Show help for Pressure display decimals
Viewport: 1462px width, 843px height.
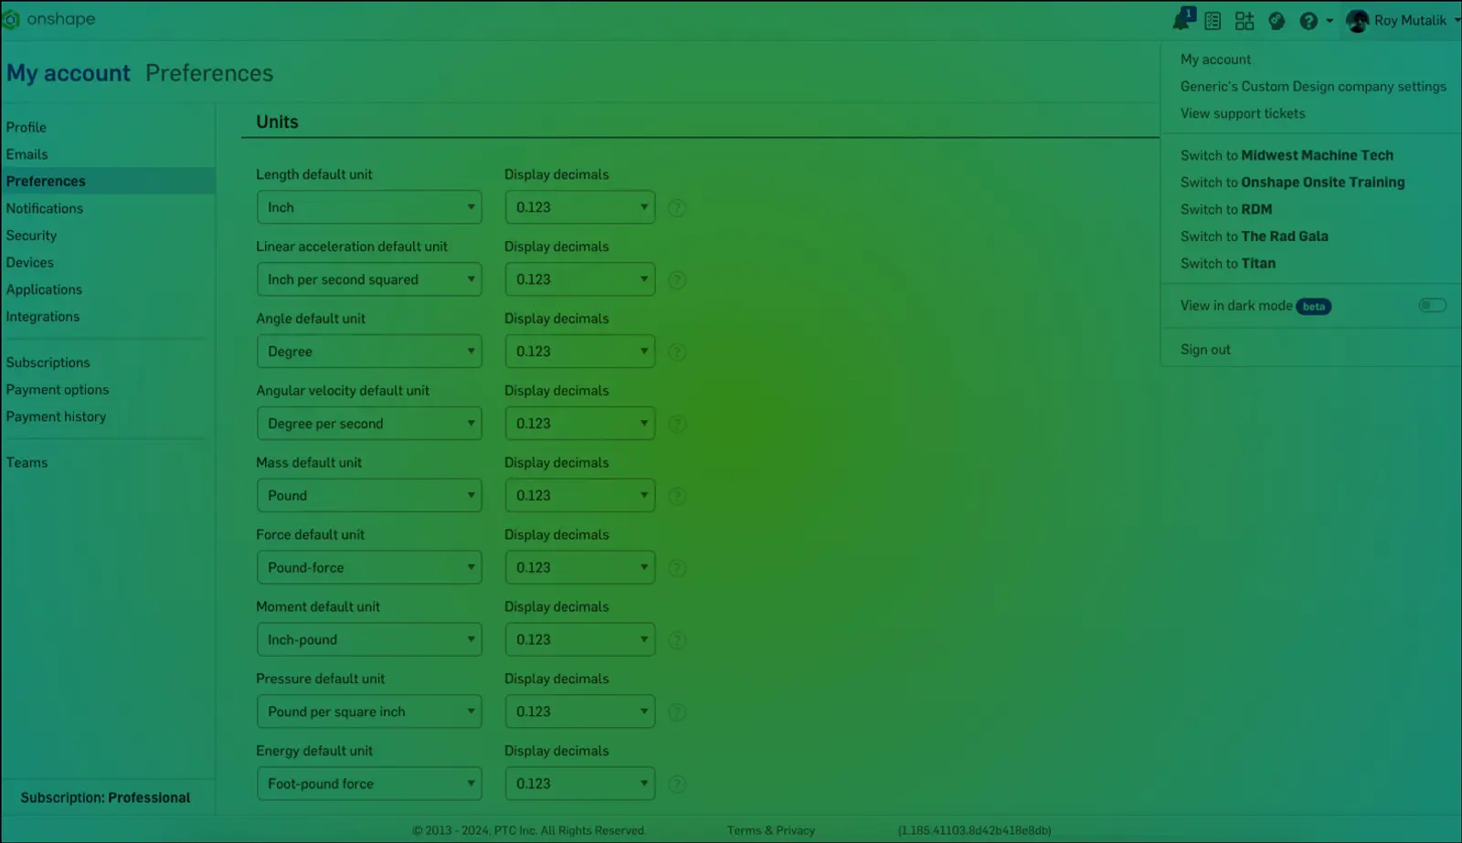[677, 712]
